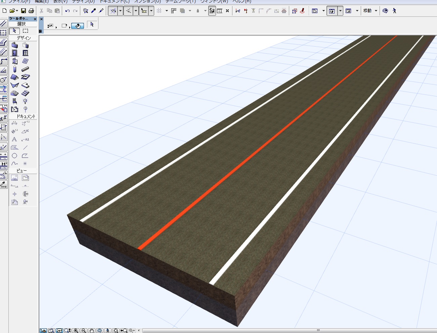
Task: Inject parameters with the syringe icon
Action: pos(101,11)
